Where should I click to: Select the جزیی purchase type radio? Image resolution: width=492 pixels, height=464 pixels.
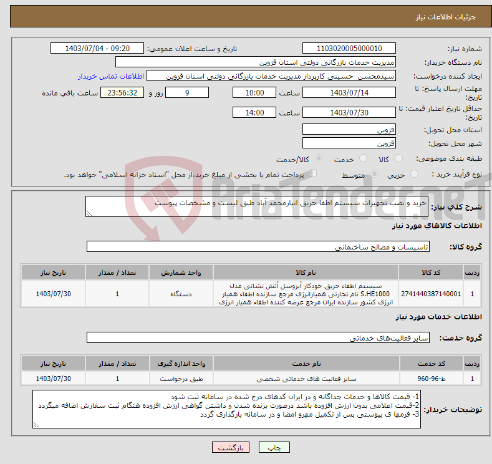(x=414, y=174)
